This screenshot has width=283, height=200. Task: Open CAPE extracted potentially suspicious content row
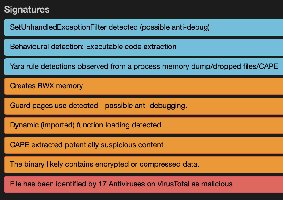[143, 145]
